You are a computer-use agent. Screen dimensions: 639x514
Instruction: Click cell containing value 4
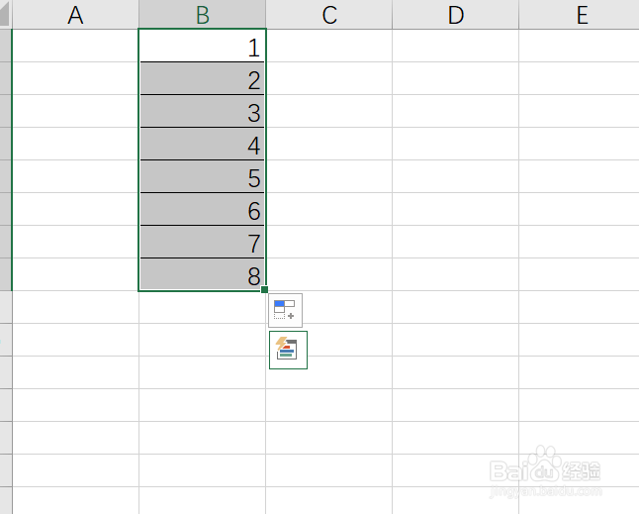coord(202,145)
